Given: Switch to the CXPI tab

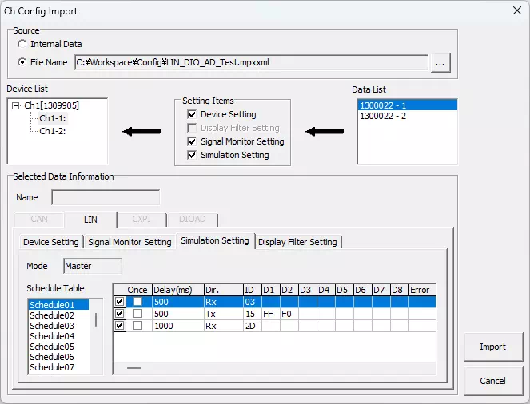Looking at the screenshot, I should (141, 219).
